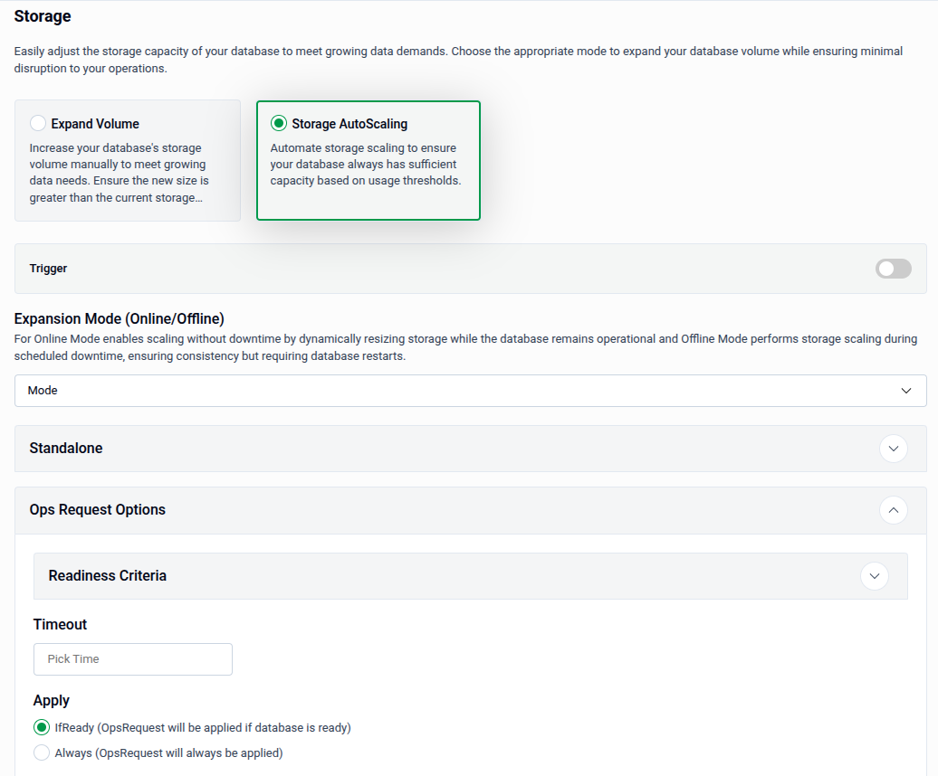Enable the Trigger switch
The height and width of the screenshot is (776, 938).
(x=893, y=269)
